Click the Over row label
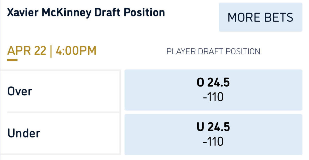 pyautogui.click(x=20, y=91)
